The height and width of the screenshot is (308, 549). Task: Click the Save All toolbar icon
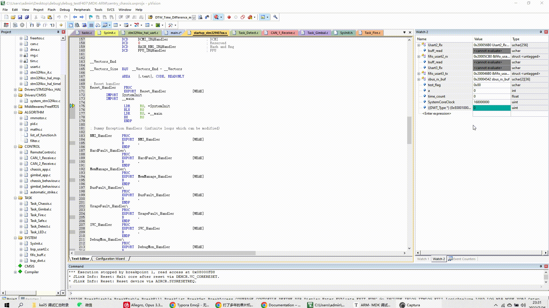[x=27, y=17]
